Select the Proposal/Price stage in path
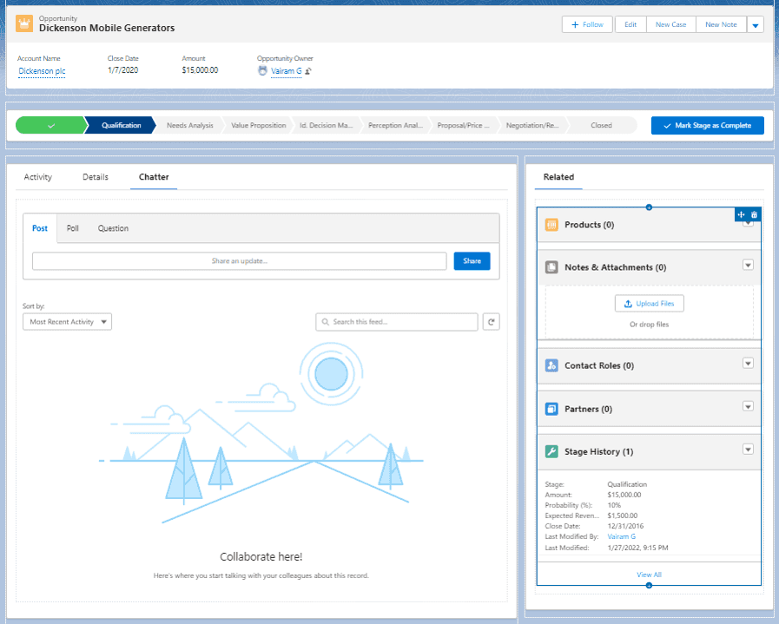The image size is (779, 624). pos(464,126)
